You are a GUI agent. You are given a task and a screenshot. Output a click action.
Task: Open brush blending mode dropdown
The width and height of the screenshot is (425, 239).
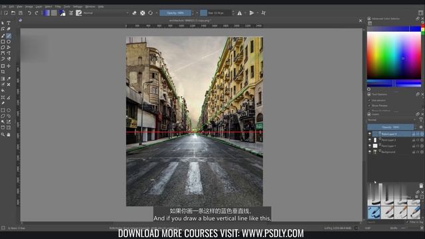[106, 13]
